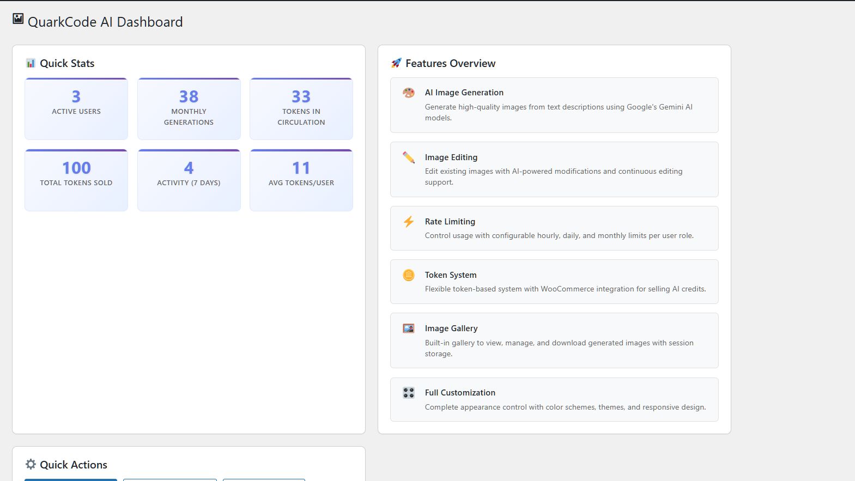Click the pencil icon for Image Editing

(x=409, y=157)
